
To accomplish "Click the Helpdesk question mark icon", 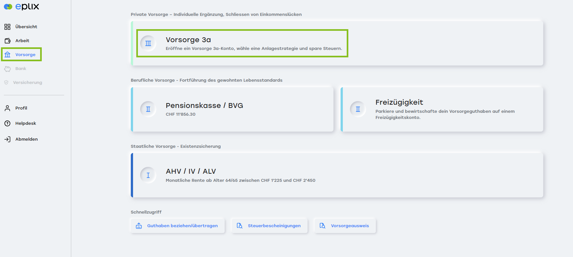I will tap(7, 123).
